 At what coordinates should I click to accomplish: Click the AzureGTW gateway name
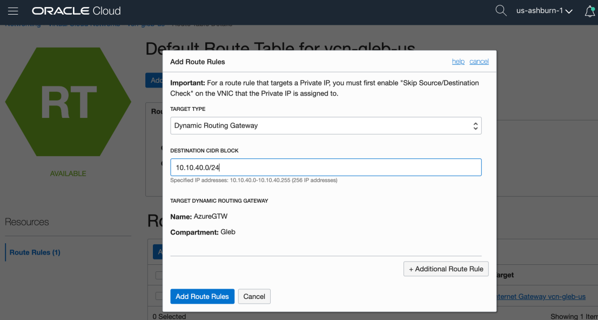211,217
